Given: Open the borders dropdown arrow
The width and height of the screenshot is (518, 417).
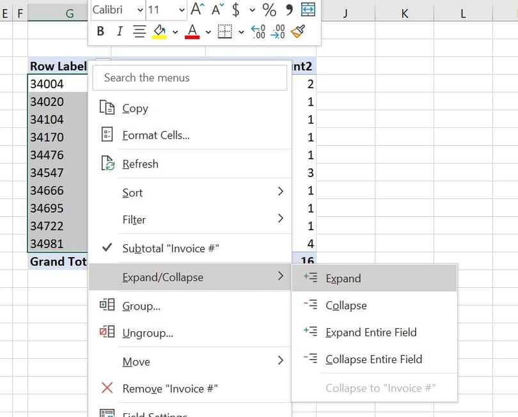Looking at the screenshot, I should coord(241,31).
